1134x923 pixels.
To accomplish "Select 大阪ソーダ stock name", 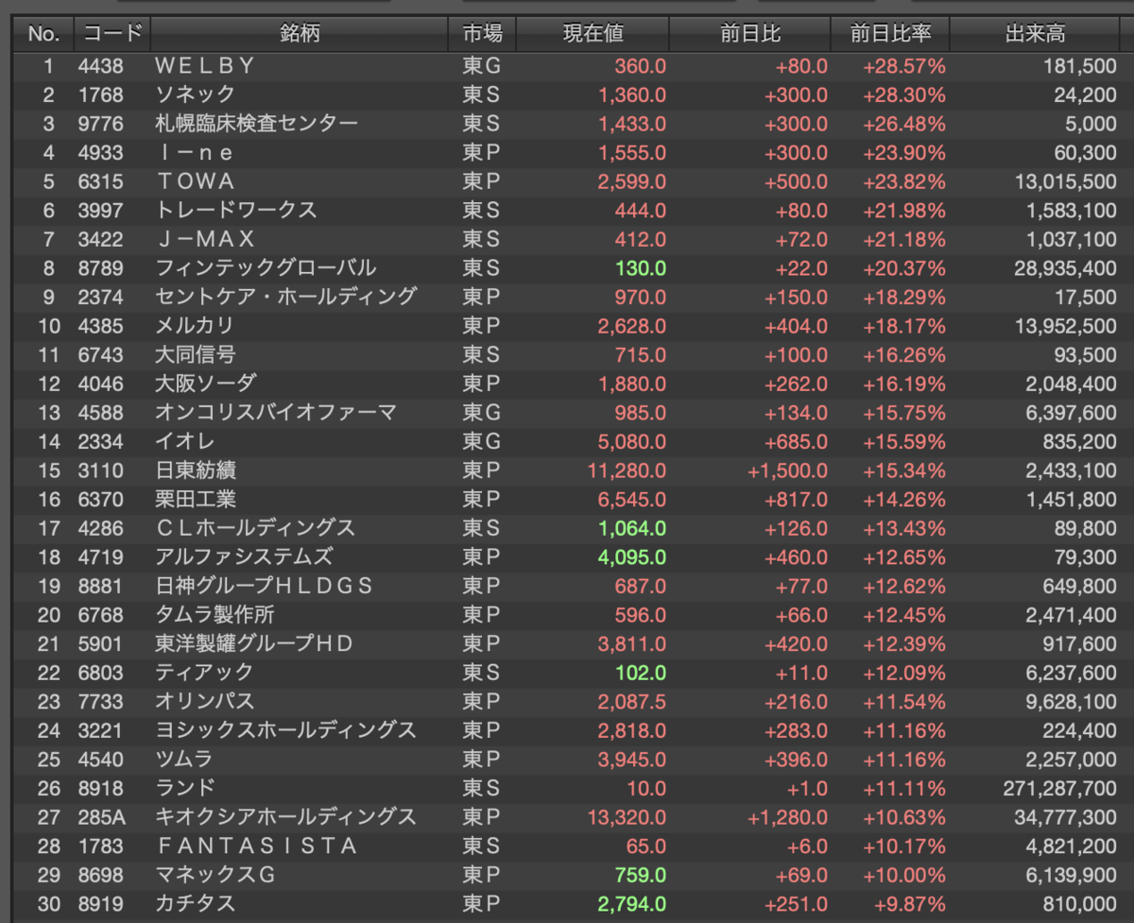I will tap(205, 383).
